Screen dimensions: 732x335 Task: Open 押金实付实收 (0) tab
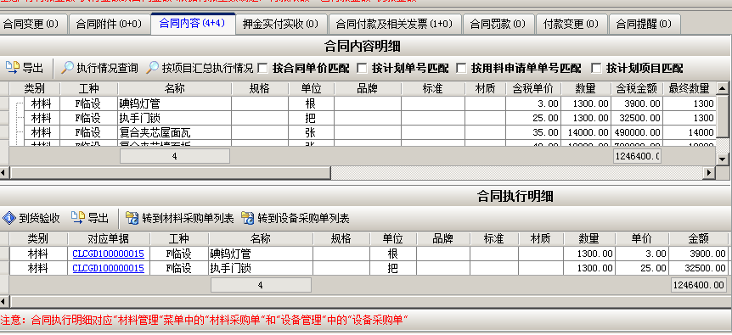pos(281,24)
